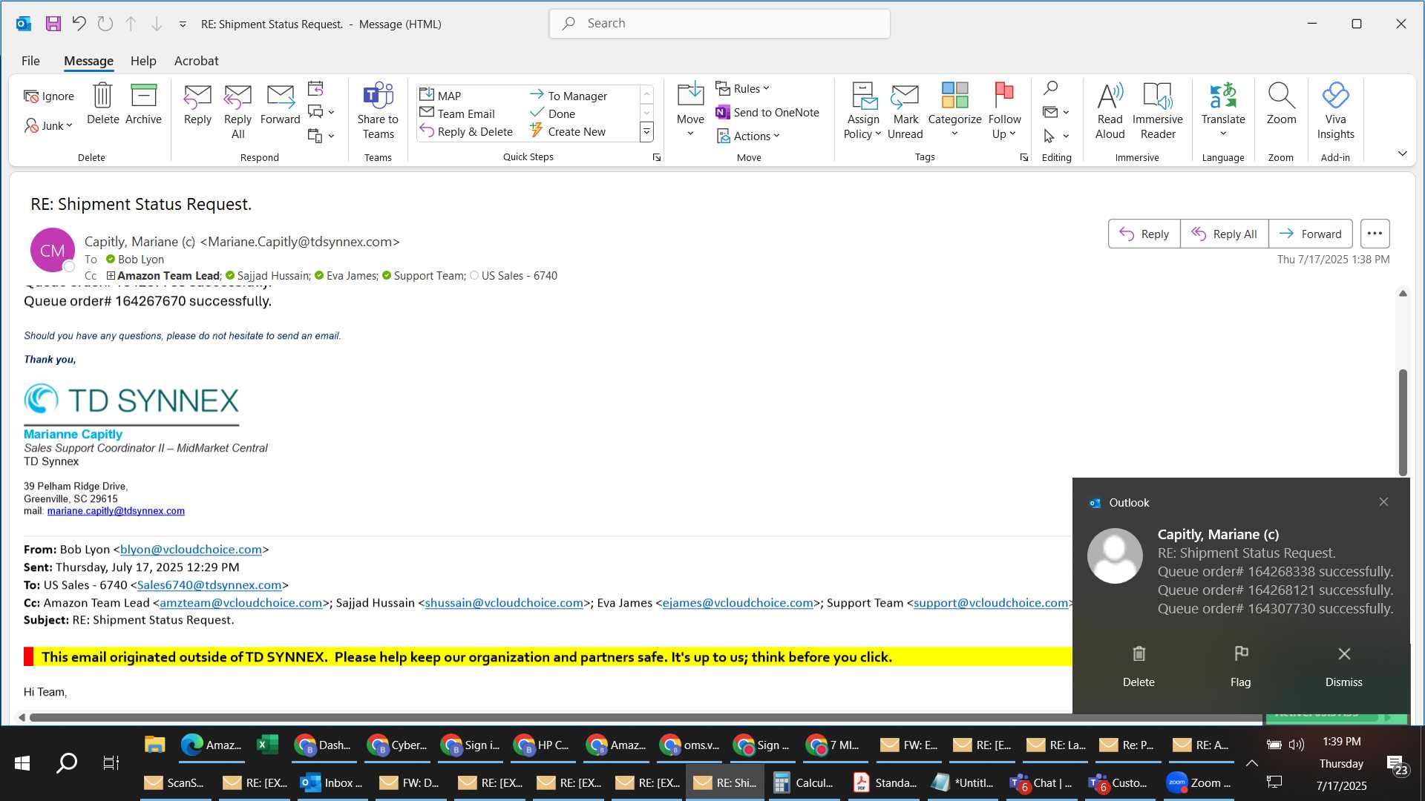Run the MAP quick step
The width and height of the screenshot is (1425, 801).
(440, 96)
